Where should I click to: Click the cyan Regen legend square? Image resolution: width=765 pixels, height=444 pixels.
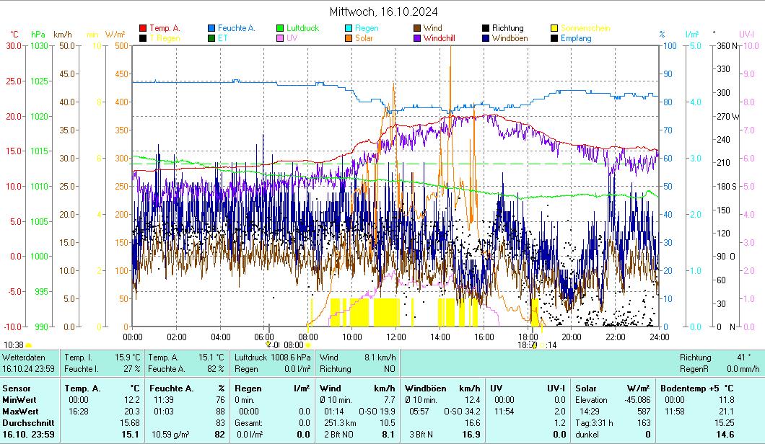[349, 28]
